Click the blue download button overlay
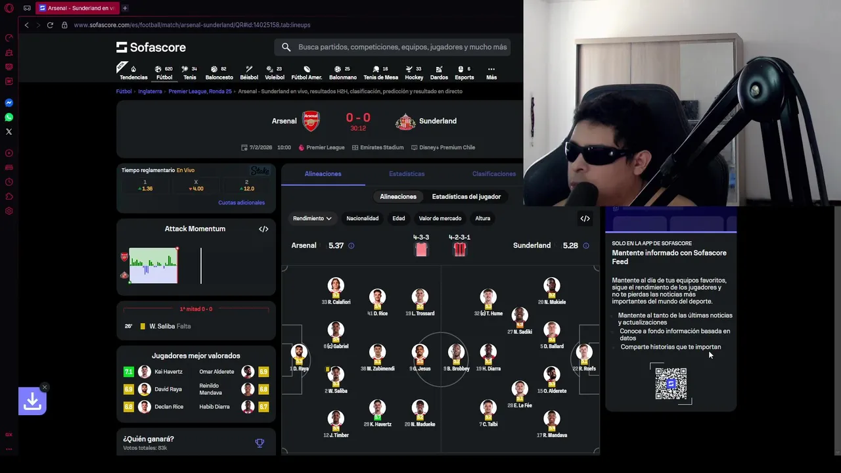Screen dimensions: 841x473 (x=32, y=401)
